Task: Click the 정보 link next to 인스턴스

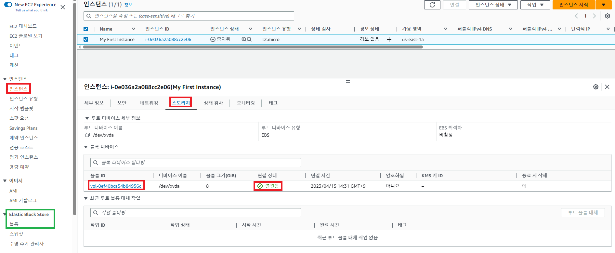Action: (128, 5)
